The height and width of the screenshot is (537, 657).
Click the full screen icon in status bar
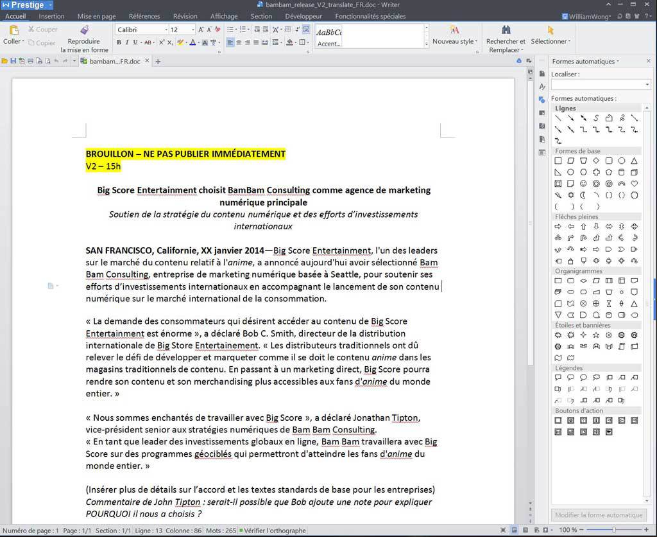click(x=503, y=531)
